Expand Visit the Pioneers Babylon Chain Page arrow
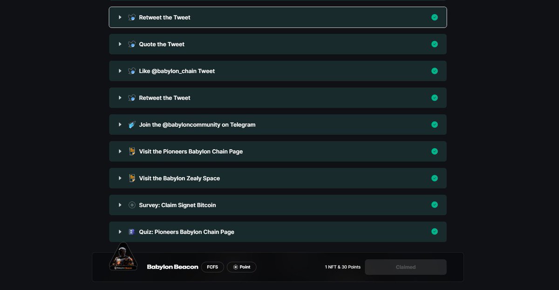The width and height of the screenshot is (559, 290). 120,152
